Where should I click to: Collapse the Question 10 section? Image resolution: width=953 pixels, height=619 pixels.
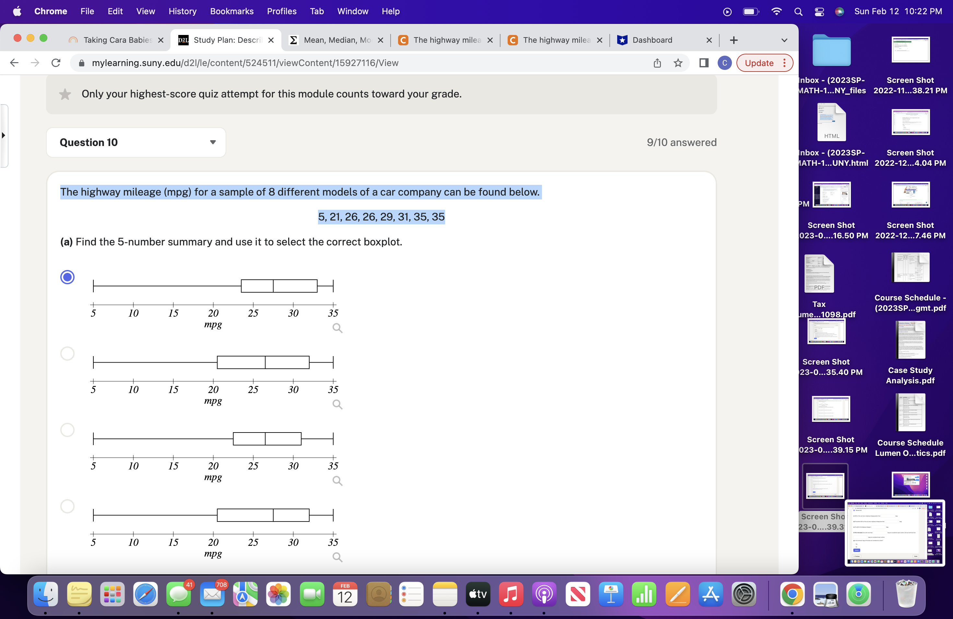coord(213,142)
